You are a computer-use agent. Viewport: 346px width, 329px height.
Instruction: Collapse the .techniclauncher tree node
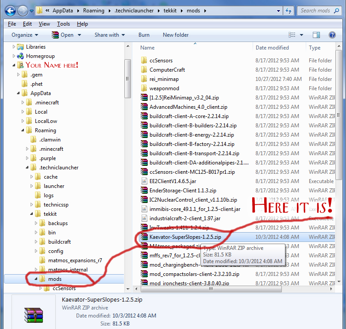27,168
